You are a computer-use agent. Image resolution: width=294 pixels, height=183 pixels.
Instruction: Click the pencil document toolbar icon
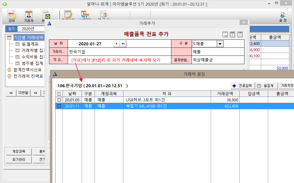point(68,15)
